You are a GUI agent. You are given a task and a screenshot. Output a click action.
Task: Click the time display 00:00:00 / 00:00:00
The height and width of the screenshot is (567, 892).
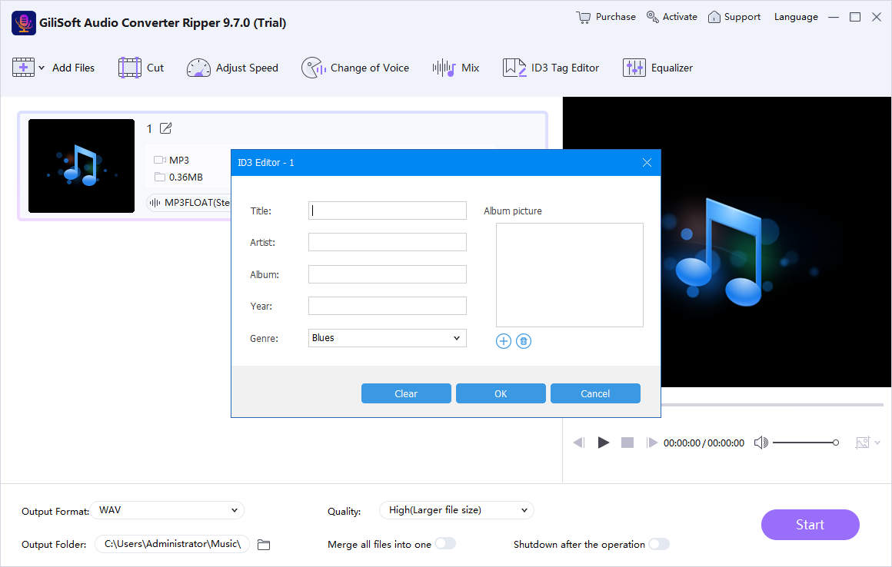(704, 443)
